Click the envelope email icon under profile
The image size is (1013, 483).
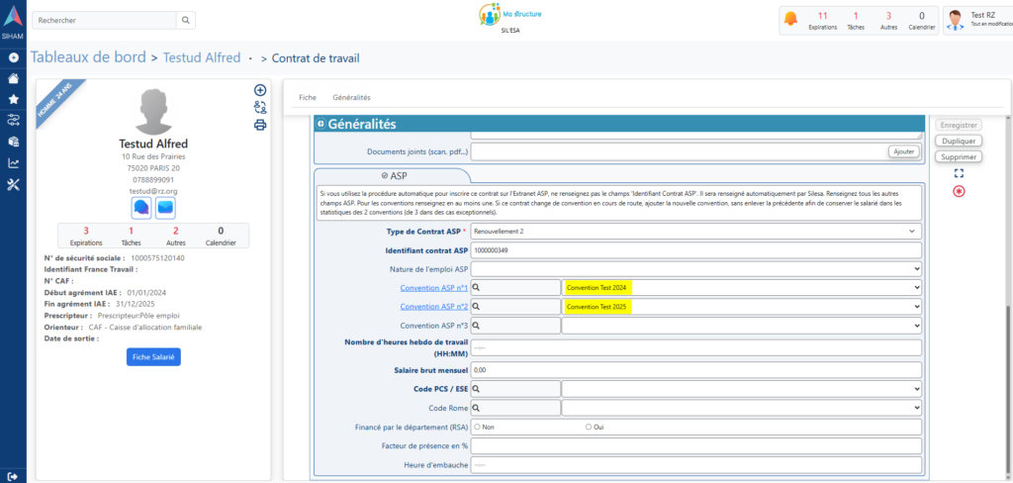[x=165, y=208]
